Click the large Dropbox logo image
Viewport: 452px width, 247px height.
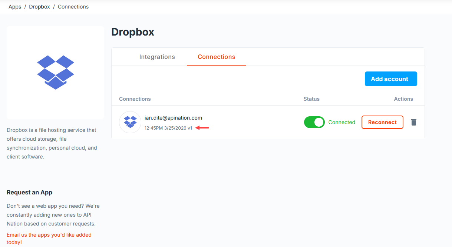click(56, 73)
